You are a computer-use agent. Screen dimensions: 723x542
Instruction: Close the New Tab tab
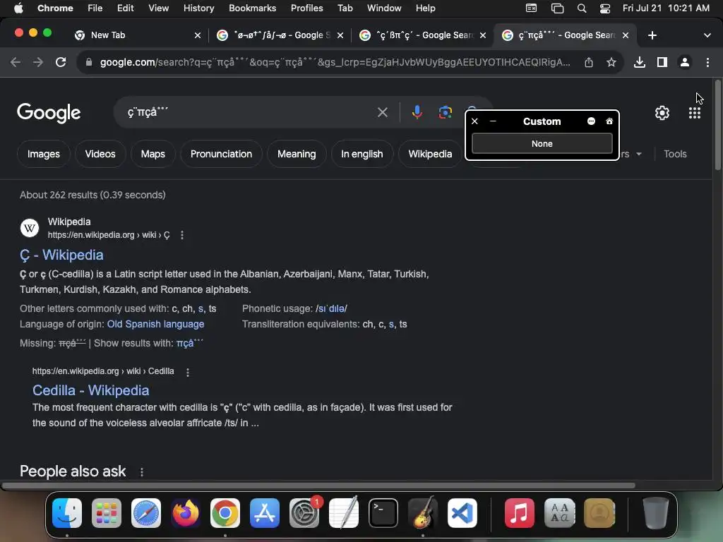[198, 35]
